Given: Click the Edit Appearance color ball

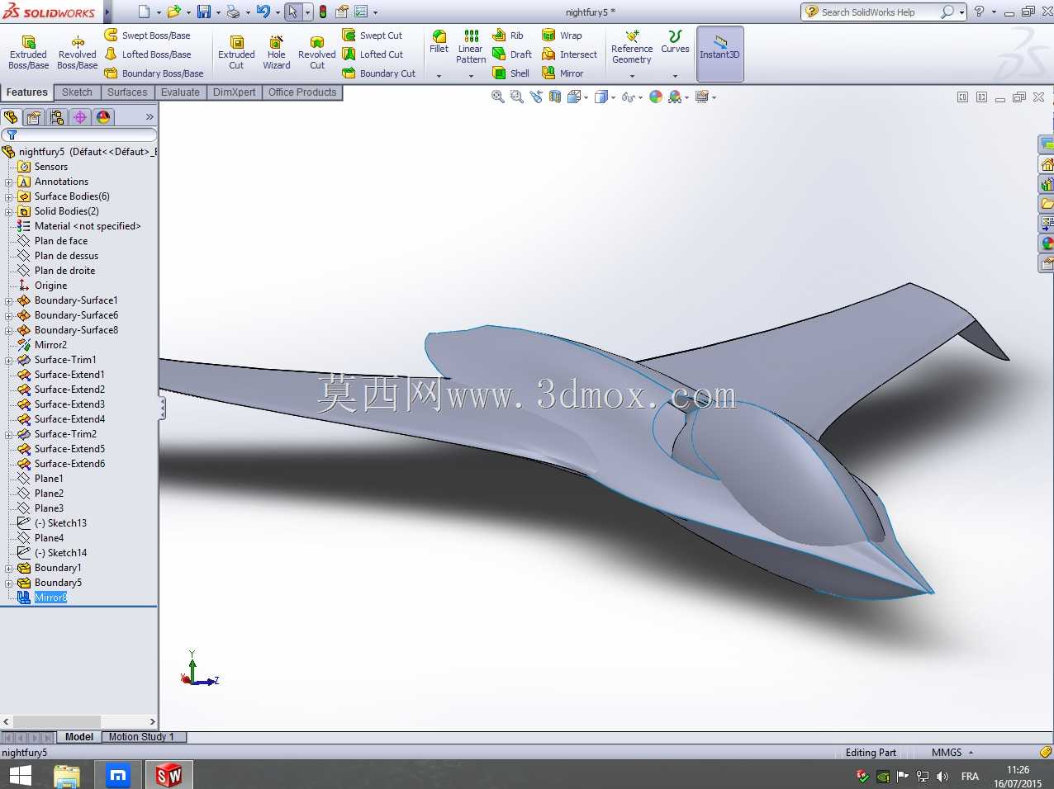Looking at the screenshot, I should pyautogui.click(x=656, y=97).
